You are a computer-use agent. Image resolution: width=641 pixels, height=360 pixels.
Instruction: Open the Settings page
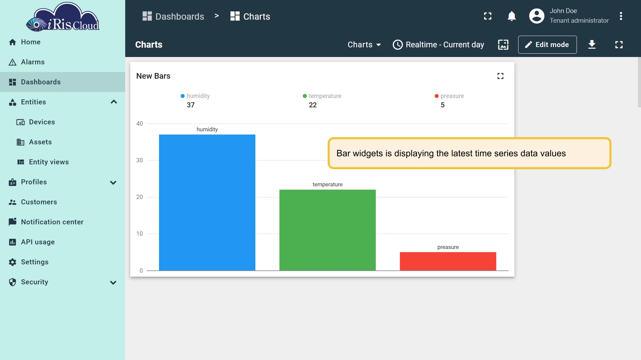coord(62,262)
